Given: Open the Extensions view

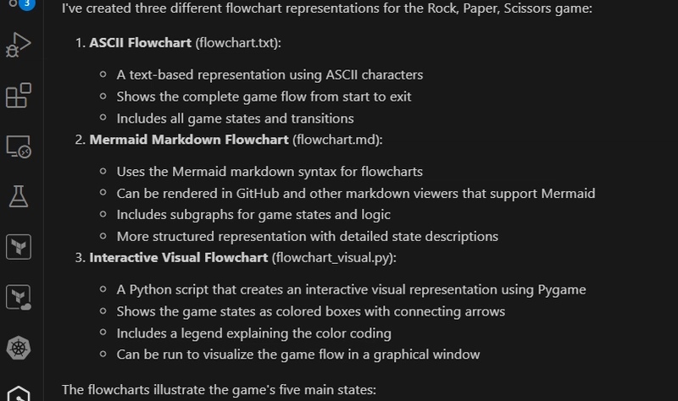Looking at the screenshot, I should point(18,96).
